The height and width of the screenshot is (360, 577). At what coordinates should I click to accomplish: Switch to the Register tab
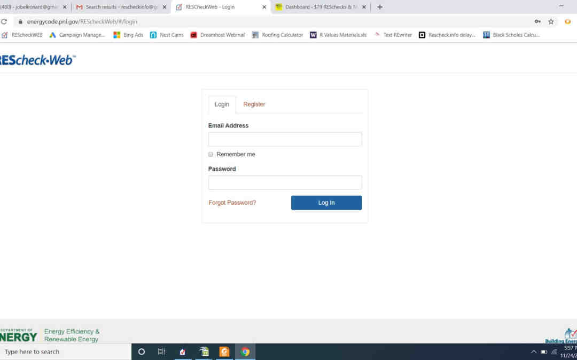[254, 105]
